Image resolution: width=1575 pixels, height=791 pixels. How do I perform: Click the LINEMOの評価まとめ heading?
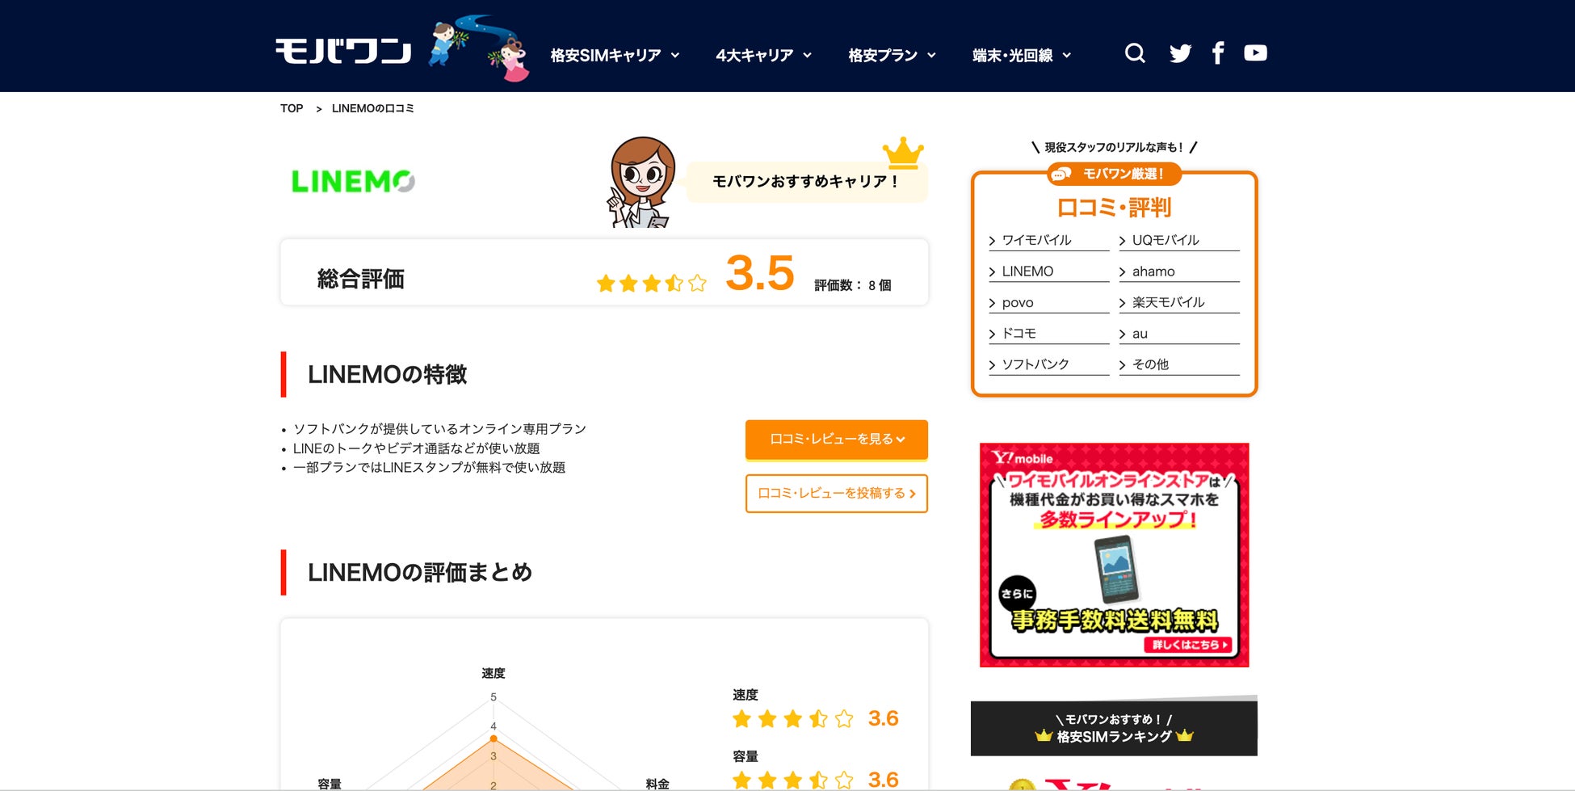tap(420, 572)
